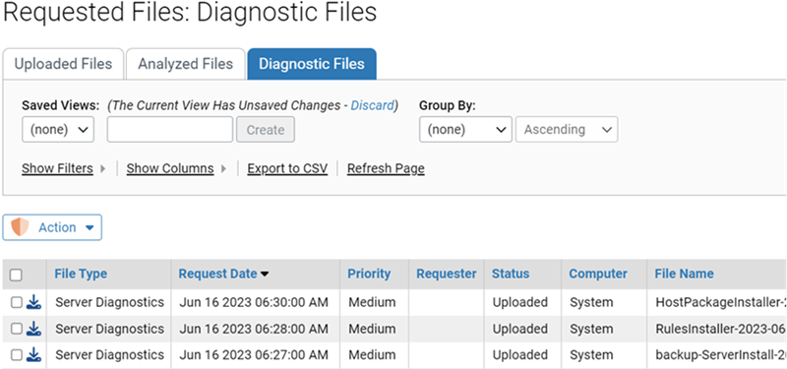Open the Ascending sort order dropdown
Screen dimensions: 787x369
tap(567, 130)
